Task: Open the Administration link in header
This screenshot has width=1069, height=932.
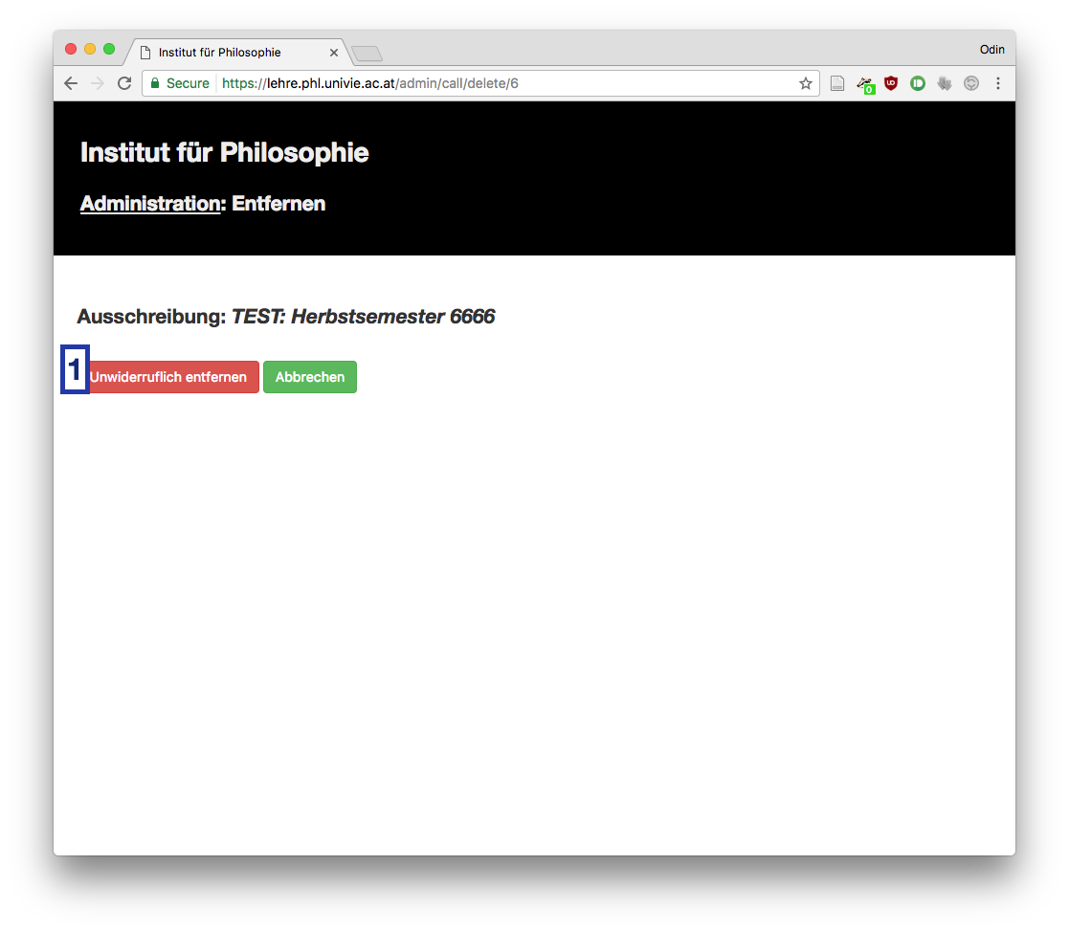Action: click(x=150, y=204)
